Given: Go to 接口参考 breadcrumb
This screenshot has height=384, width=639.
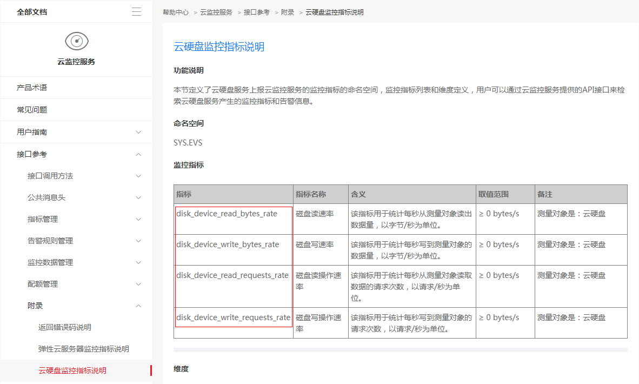Looking at the screenshot, I should tap(257, 12).
